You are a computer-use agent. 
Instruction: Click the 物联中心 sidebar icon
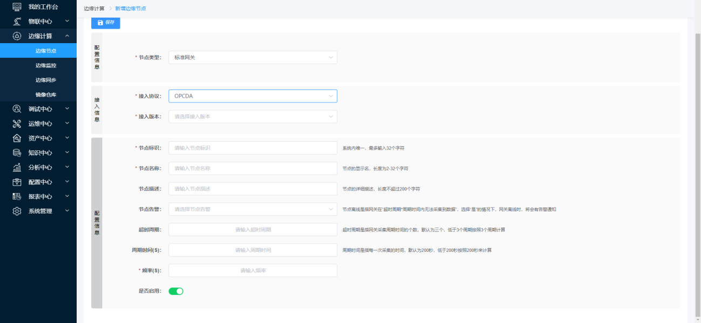(x=17, y=22)
